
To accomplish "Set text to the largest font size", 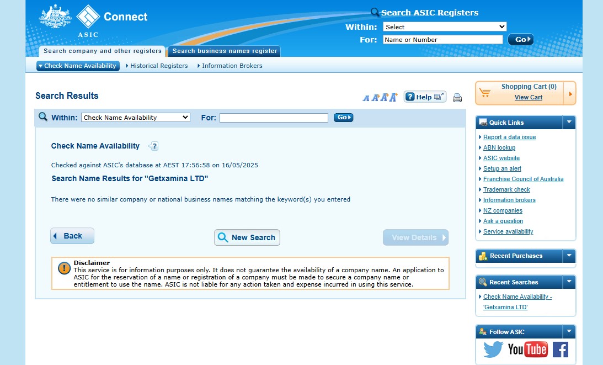I will point(393,97).
